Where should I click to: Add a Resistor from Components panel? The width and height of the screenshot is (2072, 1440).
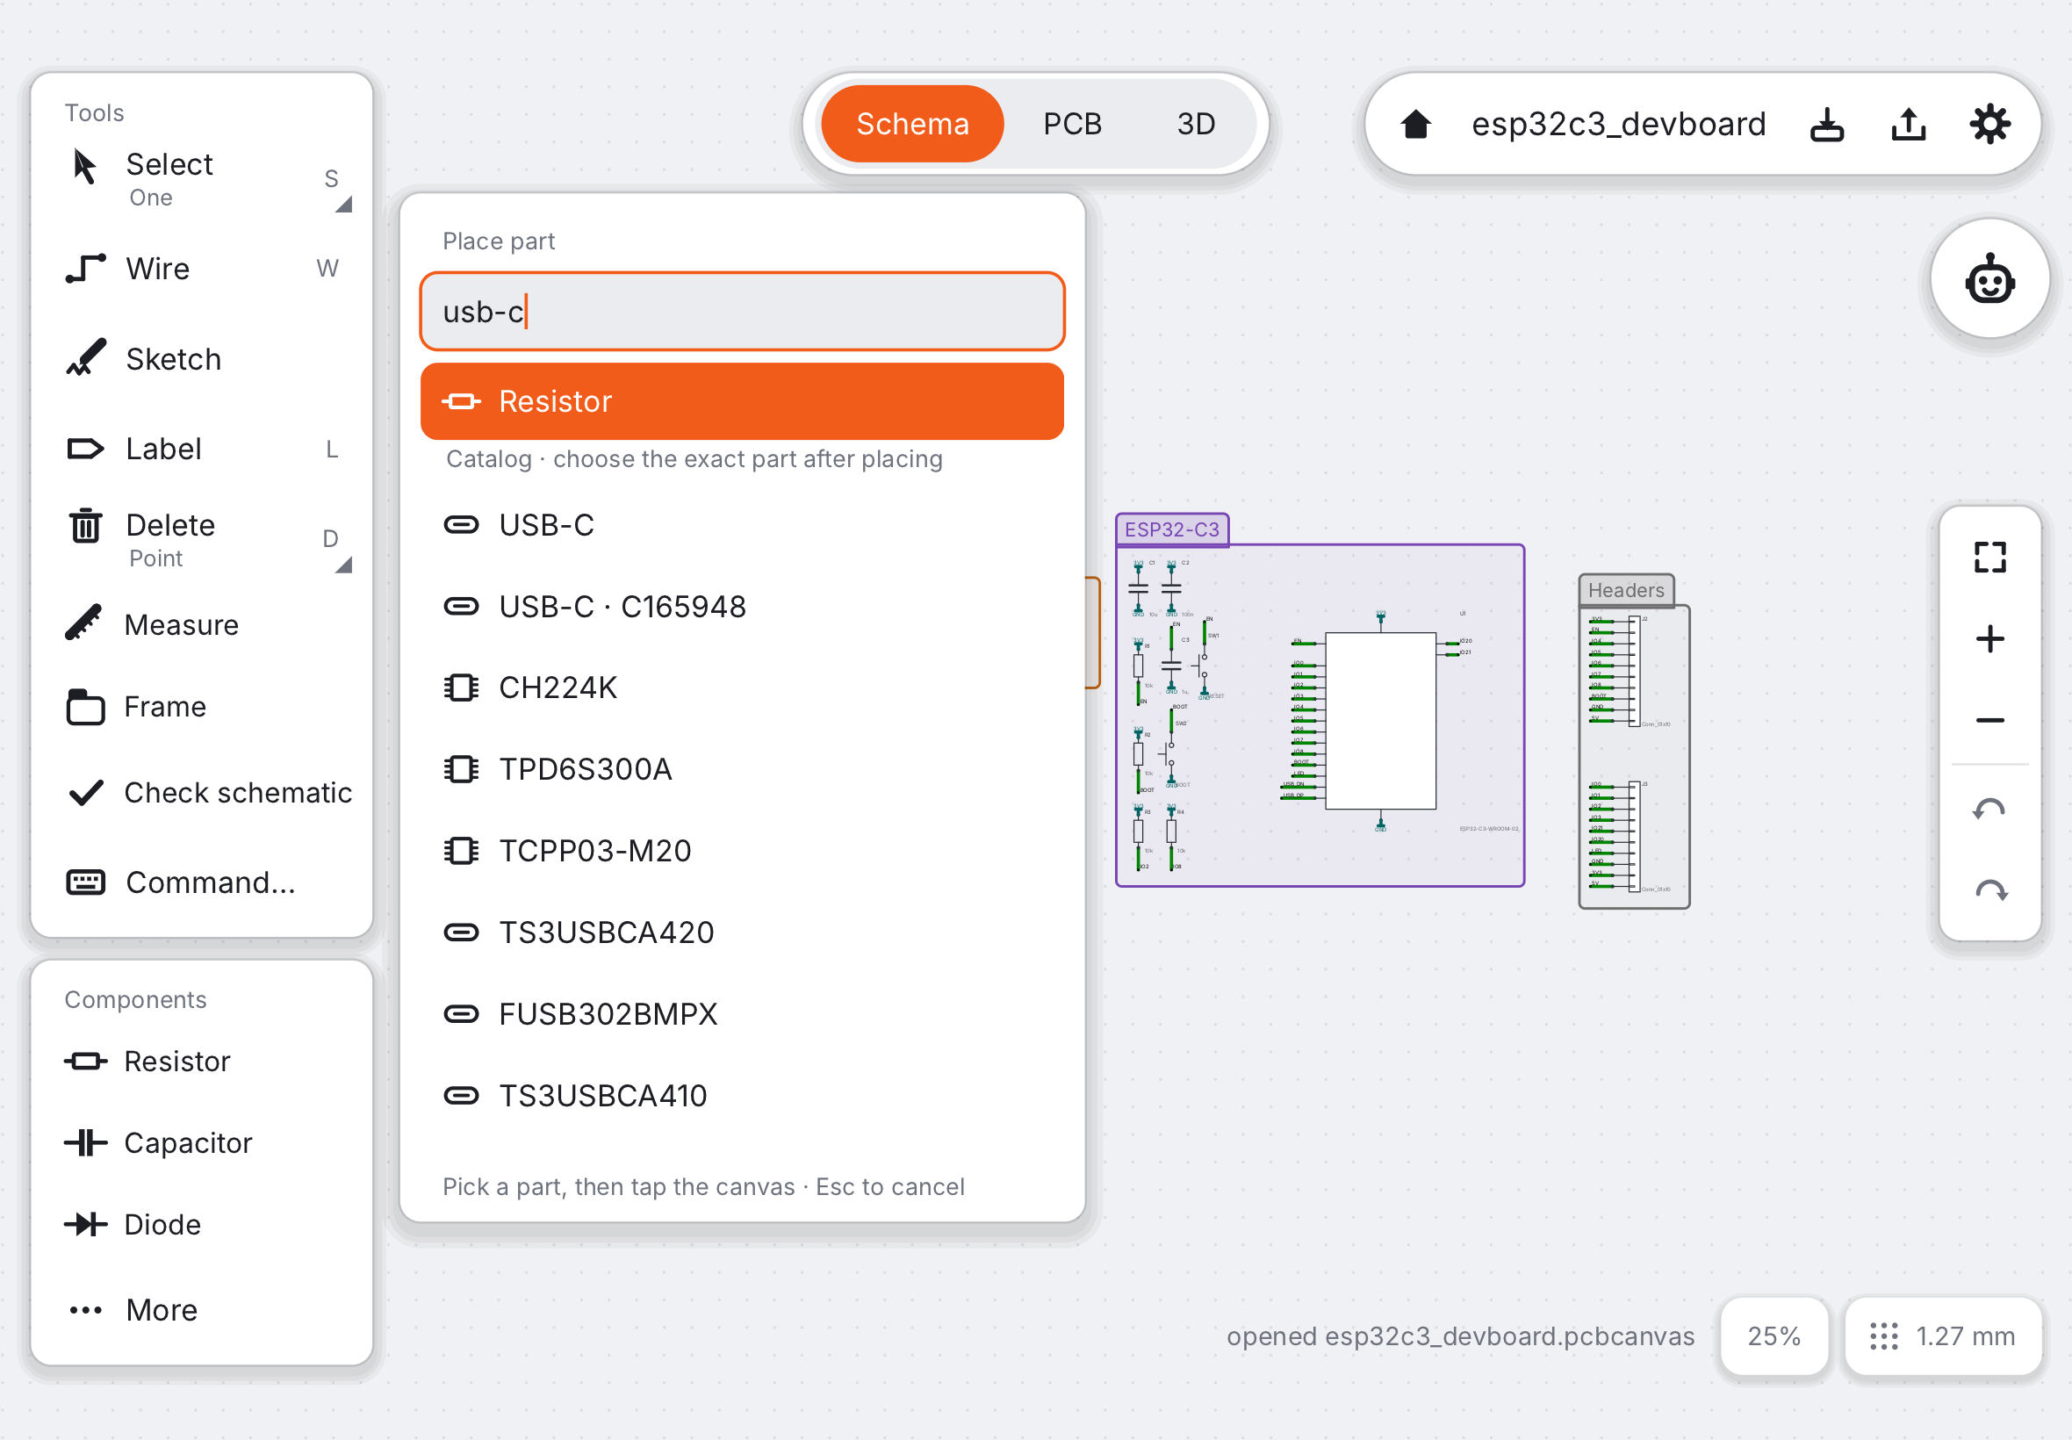[x=202, y=1061]
